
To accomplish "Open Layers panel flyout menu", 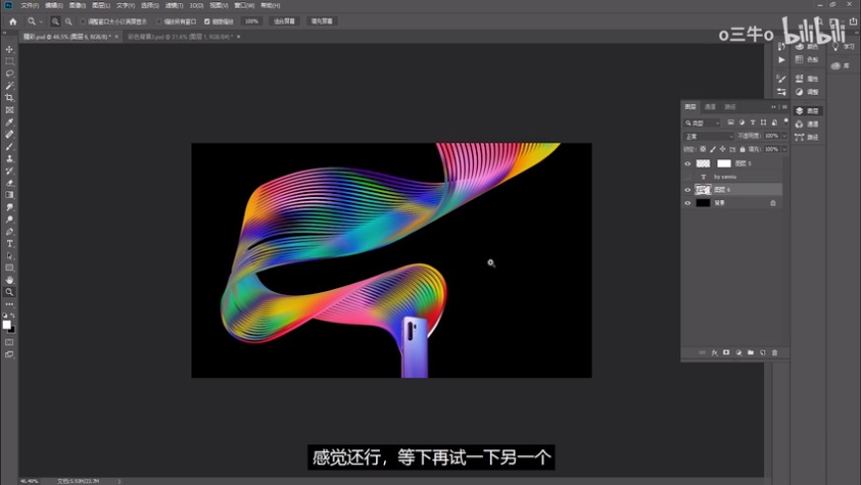I will click(x=785, y=107).
